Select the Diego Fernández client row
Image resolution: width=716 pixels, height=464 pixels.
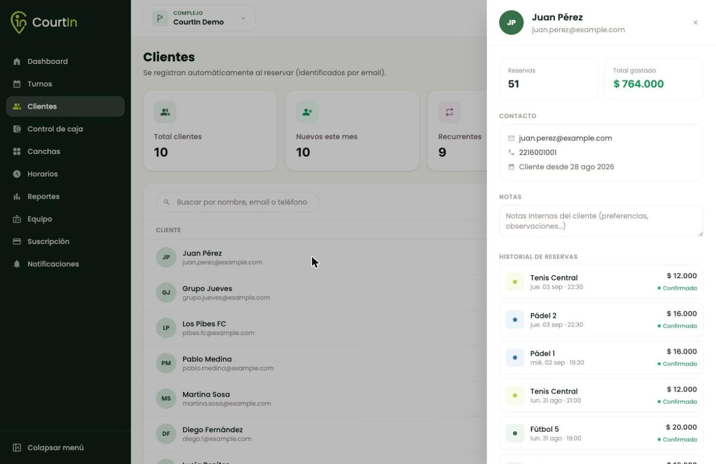coord(315,433)
